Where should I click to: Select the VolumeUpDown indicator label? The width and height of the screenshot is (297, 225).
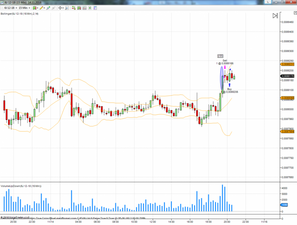click(x=21, y=186)
